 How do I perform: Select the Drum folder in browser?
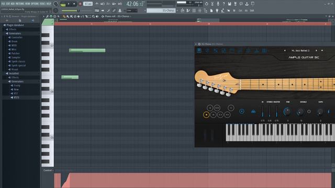coord(14,41)
